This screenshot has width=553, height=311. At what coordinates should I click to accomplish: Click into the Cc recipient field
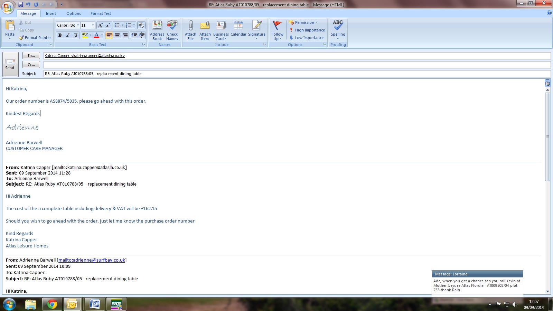click(x=297, y=65)
